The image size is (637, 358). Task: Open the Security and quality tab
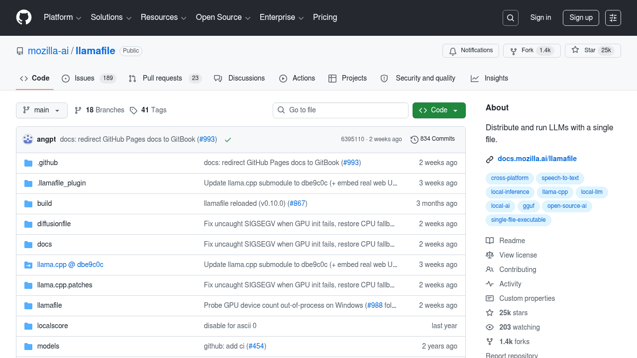pos(418,78)
